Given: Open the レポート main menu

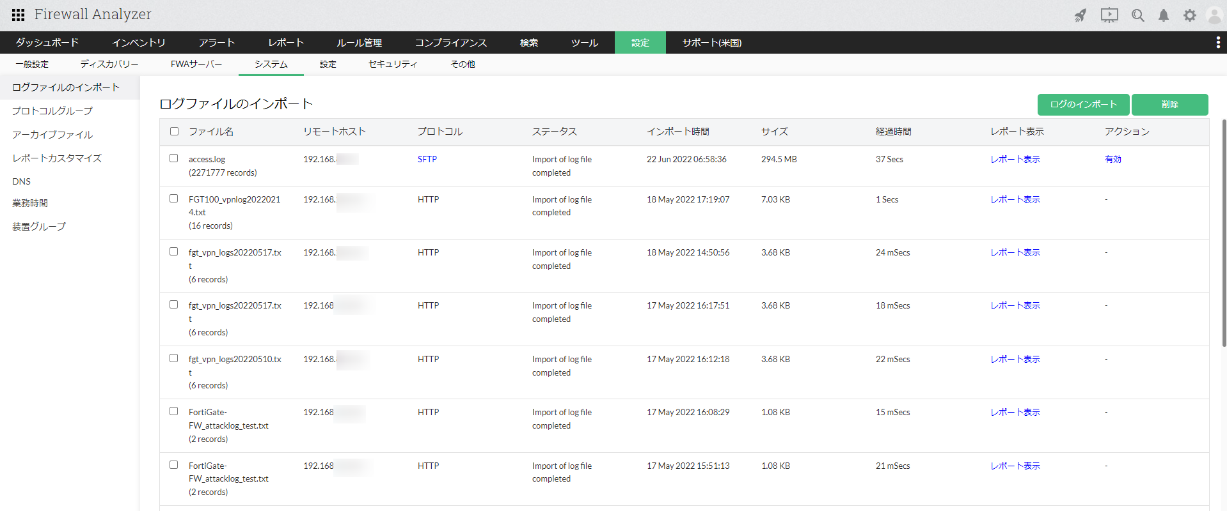Looking at the screenshot, I should [285, 43].
